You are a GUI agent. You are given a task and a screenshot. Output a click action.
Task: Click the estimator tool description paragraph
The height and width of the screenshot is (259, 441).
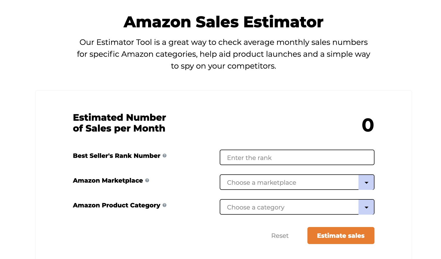tap(223, 54)
